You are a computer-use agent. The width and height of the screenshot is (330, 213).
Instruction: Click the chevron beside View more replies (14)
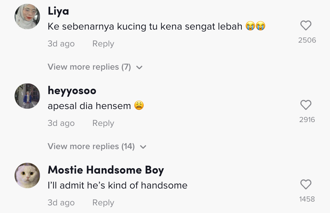point(143,147)
